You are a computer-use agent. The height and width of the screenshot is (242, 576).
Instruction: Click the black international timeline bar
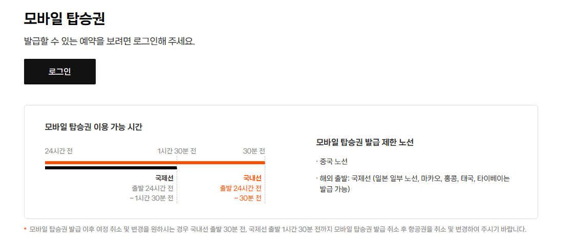coord(111,168)
